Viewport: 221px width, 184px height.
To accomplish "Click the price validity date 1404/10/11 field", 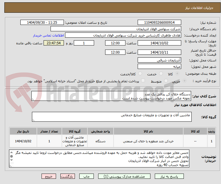I will (159, 52).
